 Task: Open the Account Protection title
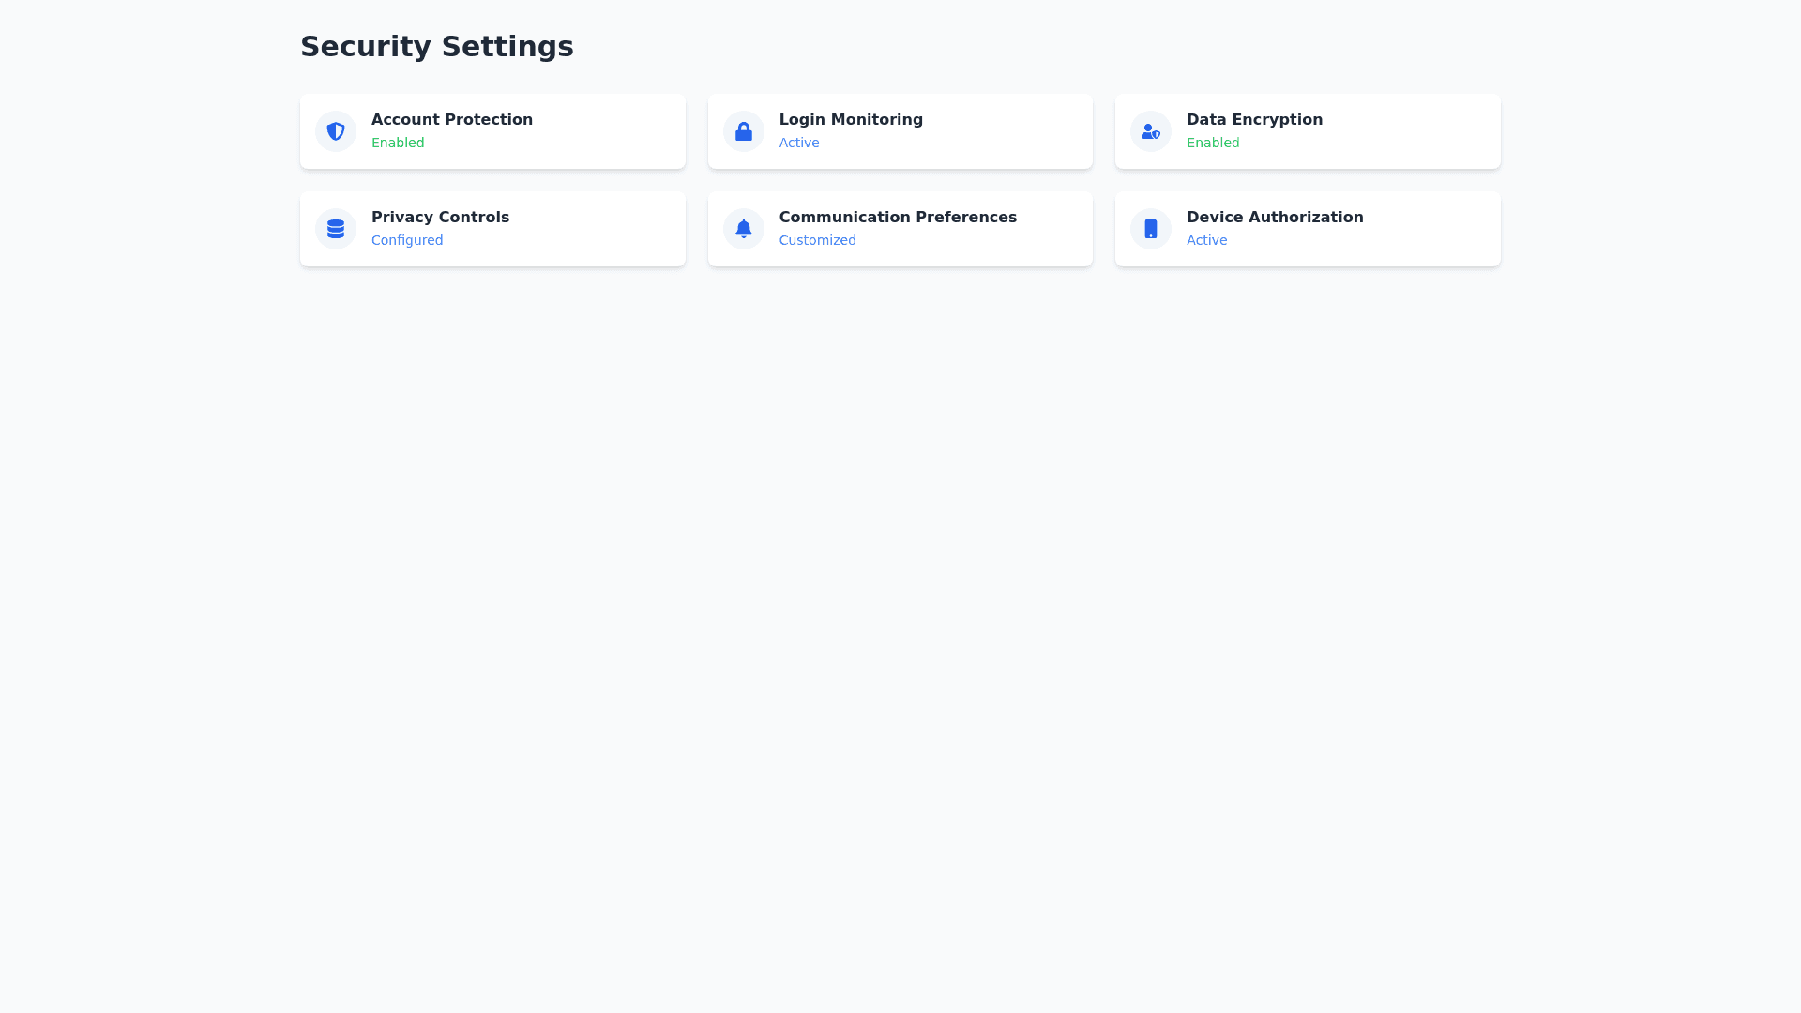click(x=452, y=120)
